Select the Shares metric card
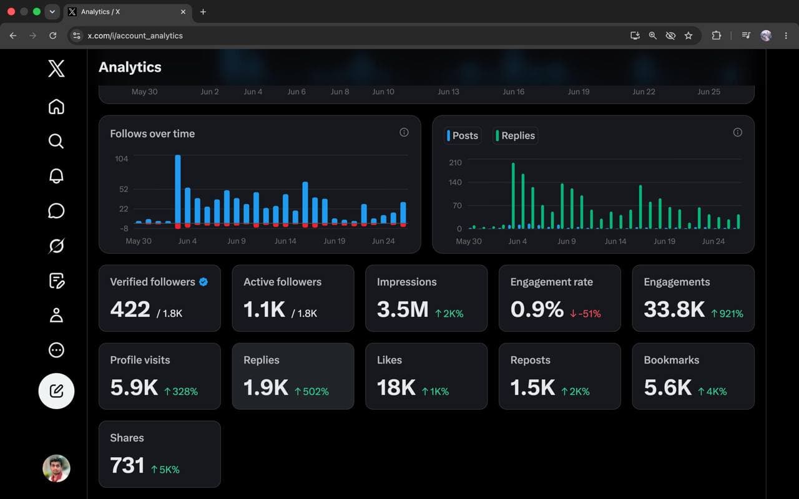 click(160, 454)
